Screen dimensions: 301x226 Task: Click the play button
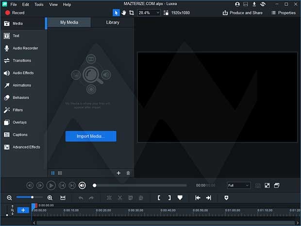point(51,186)
